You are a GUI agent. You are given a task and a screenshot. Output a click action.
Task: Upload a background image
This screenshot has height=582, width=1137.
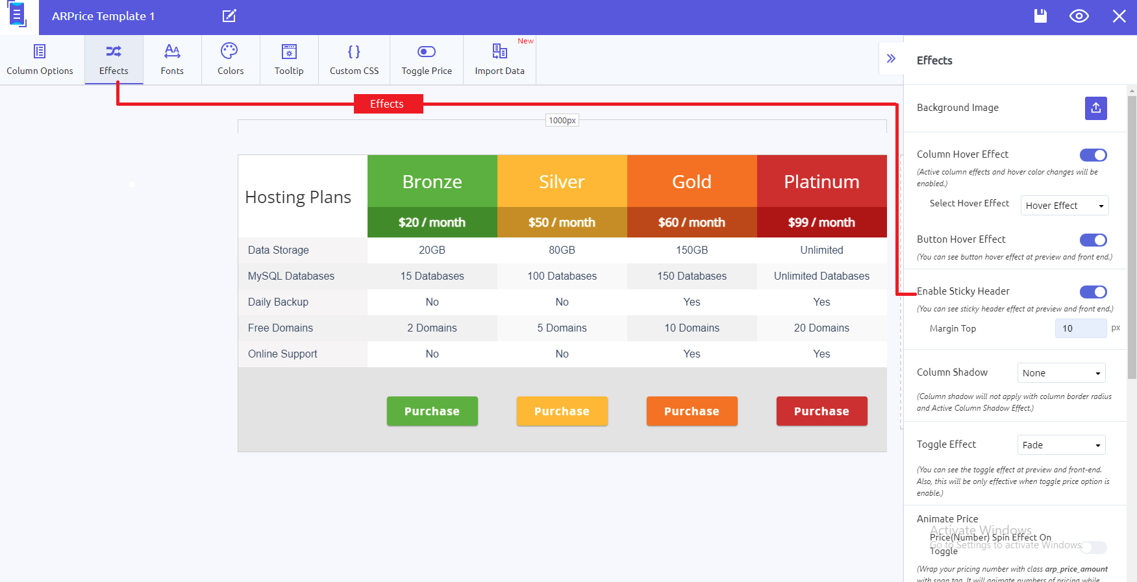point(1096,108)
